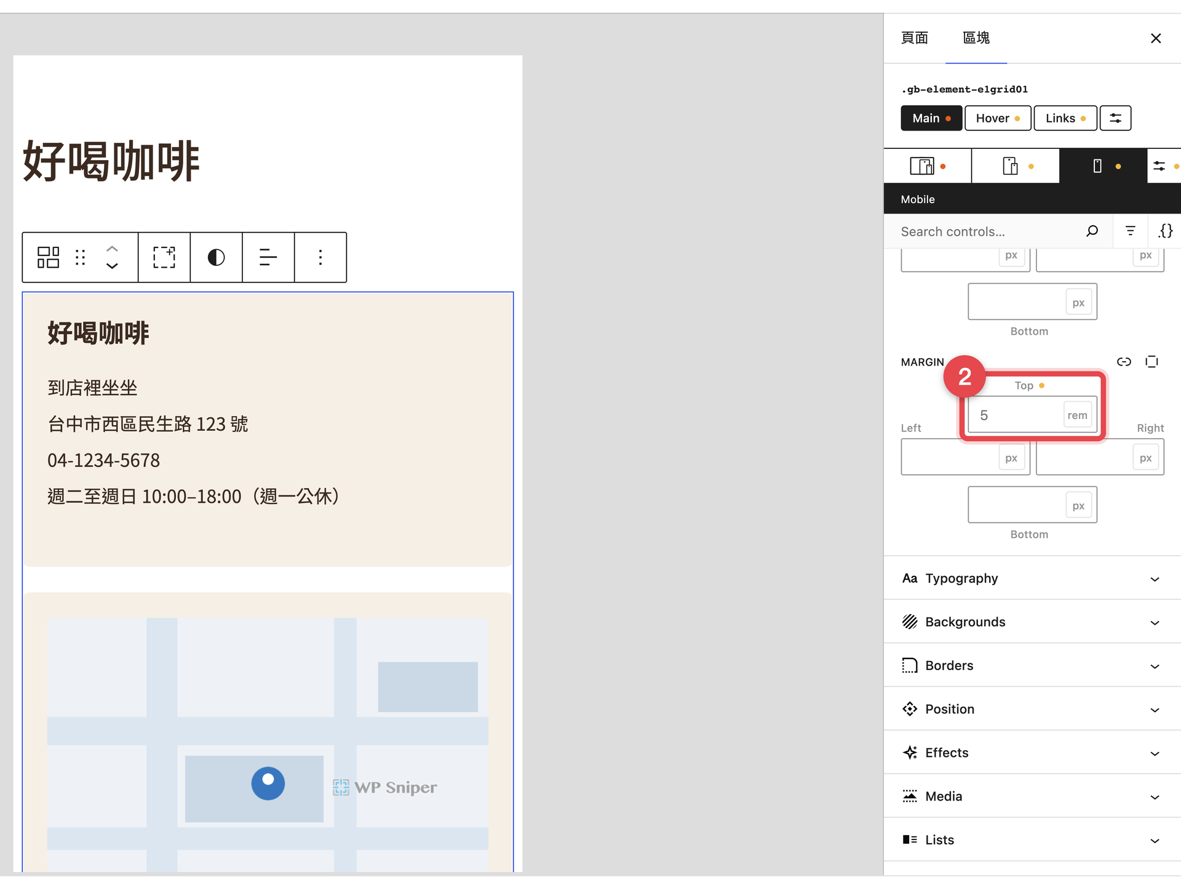Open the filter controls icon
This screenshot has height=888, width=1181.
tap(1130, 231)
